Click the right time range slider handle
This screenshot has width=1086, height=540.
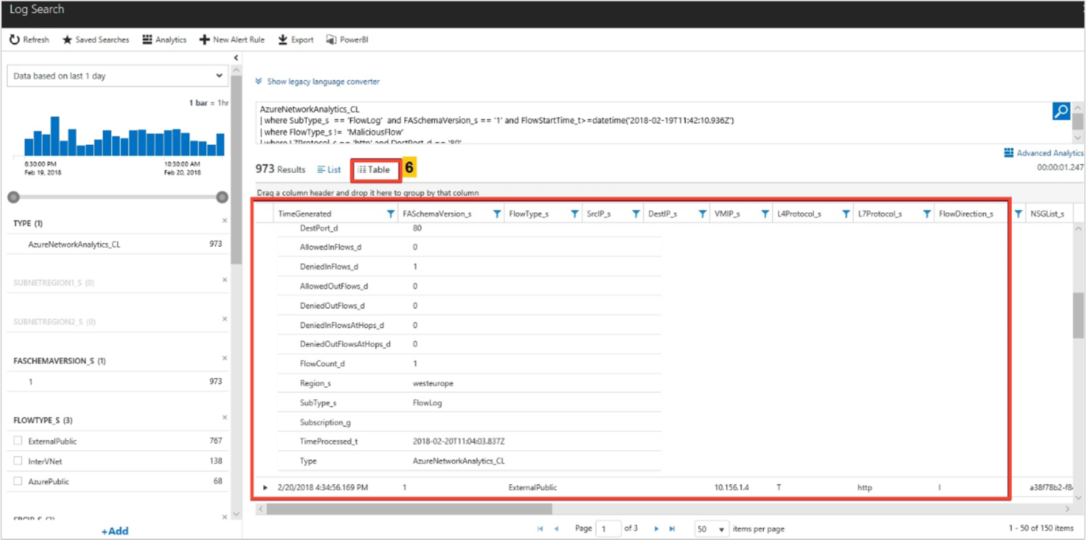222,197
